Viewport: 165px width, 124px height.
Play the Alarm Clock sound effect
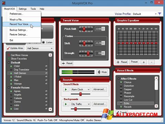click(x=66, y=89)
